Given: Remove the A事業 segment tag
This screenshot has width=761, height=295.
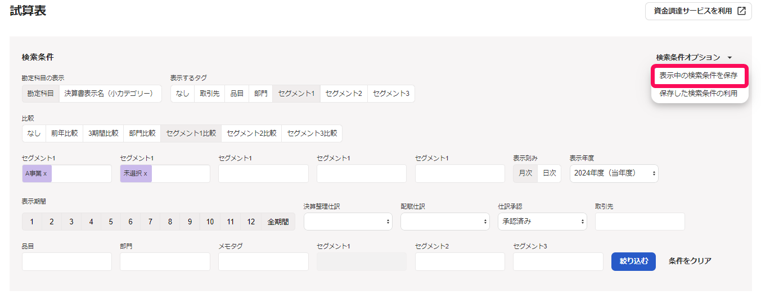Looking at the screenshot, I should click(x=46, y=174).
